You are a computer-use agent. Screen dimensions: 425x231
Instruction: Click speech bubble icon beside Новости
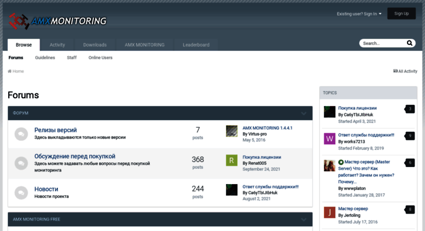[x=21, y=193]
